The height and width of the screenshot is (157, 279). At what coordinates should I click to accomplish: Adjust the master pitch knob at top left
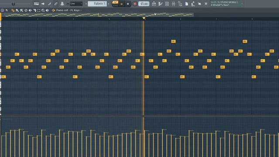13,4
